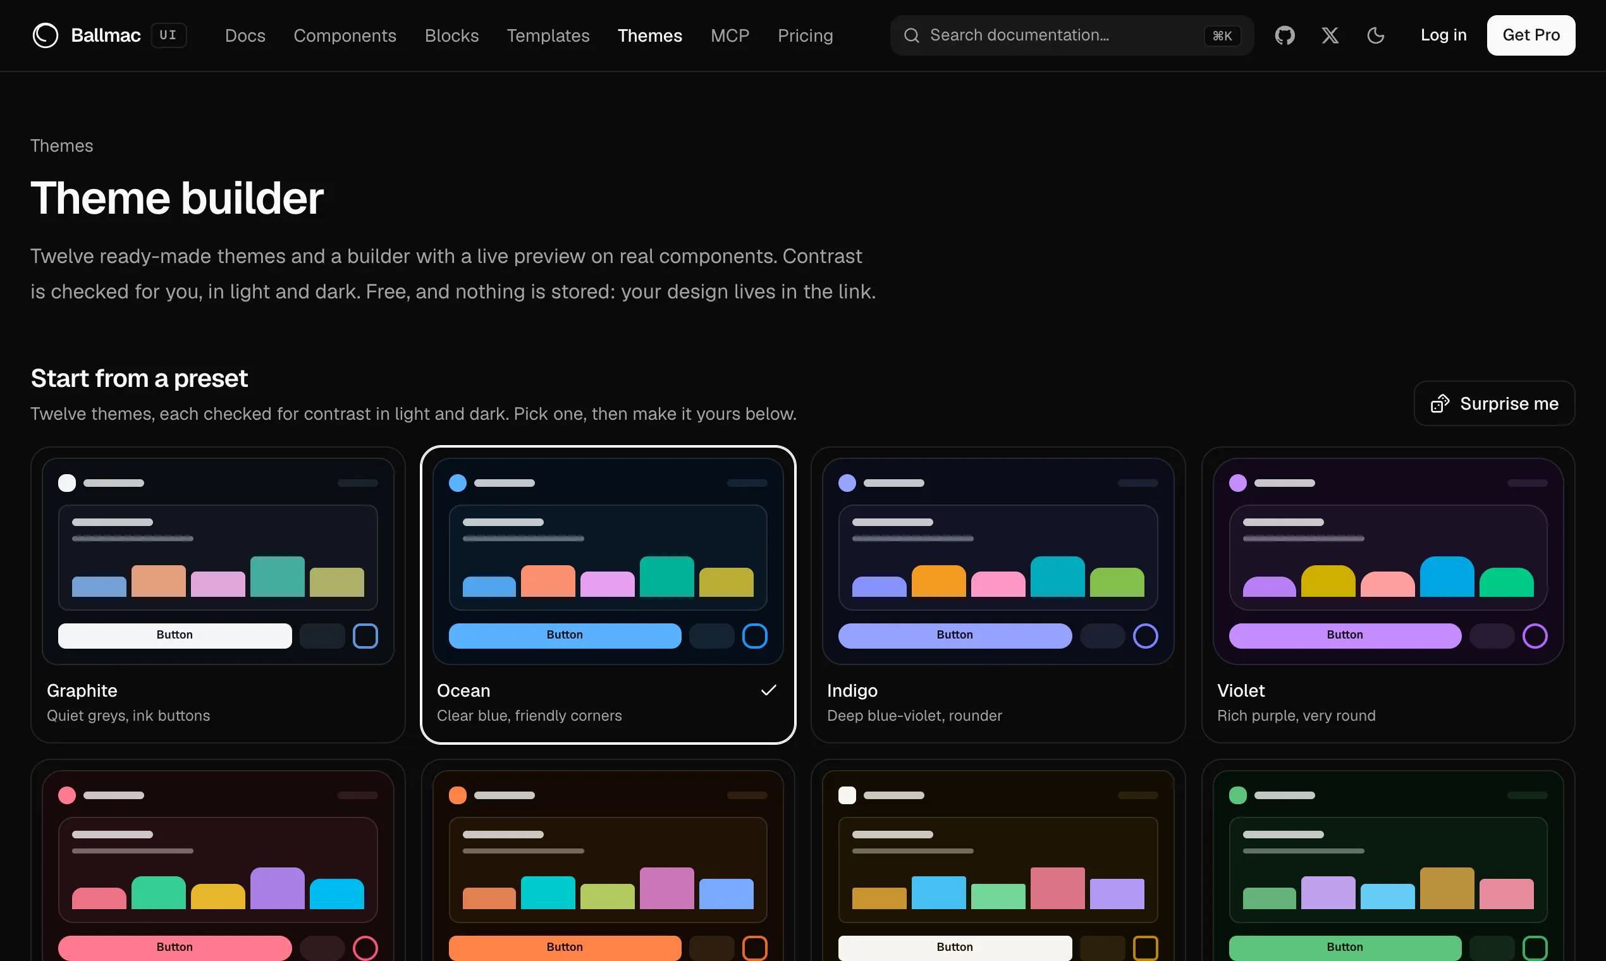Screen dimensions: 1606x961
Task: Click the orange chart bar in Indigo preview
Action: [938, 581]
